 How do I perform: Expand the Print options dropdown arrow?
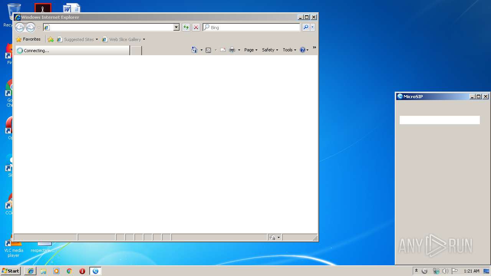point(239,50)
